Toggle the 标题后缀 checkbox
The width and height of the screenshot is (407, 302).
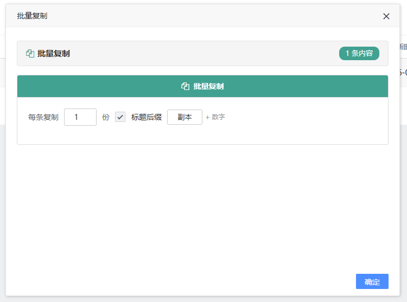(x=120, y=117)
